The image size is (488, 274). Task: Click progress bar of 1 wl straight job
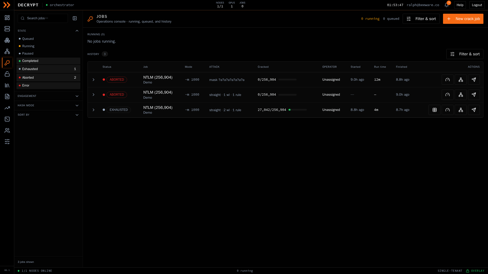[287, 95]
